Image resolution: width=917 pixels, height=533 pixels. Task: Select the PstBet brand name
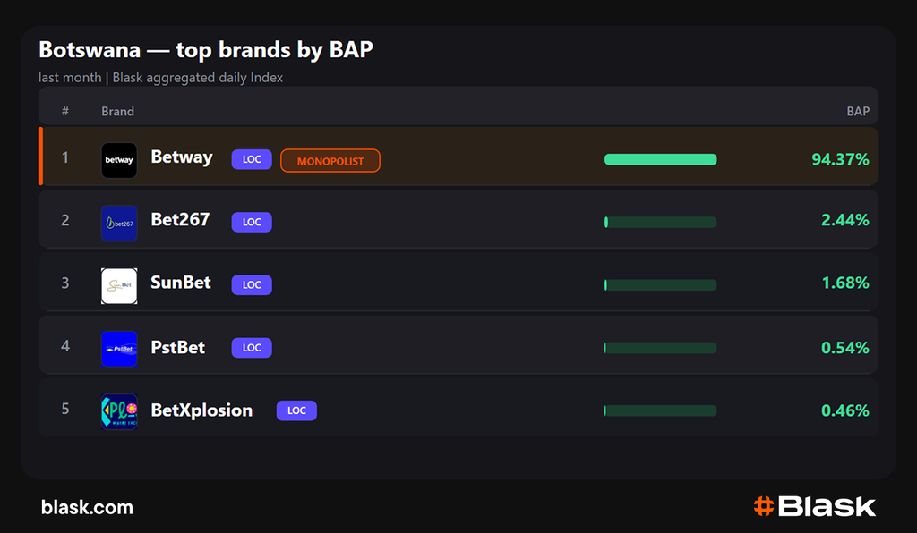coord(178,347)
